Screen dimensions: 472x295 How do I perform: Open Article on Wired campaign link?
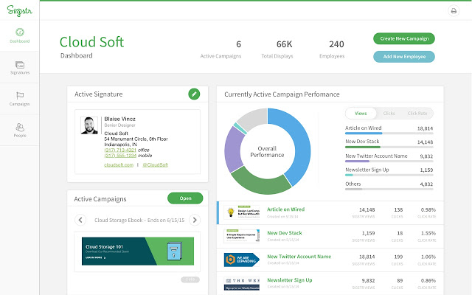[285, 209]
